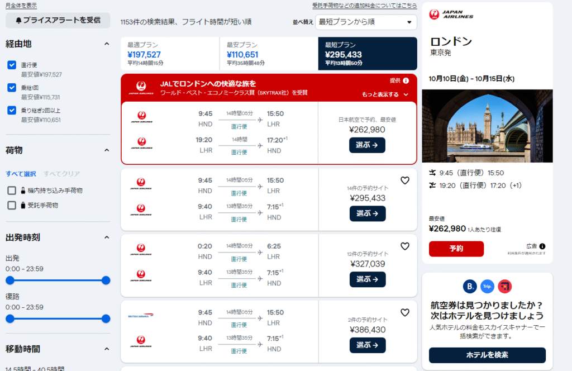This screenshot has width=572, height=371.
Task: Add the ¥386,430 flight to favorites
Action: pyautogui.click(x=405, y=313)
